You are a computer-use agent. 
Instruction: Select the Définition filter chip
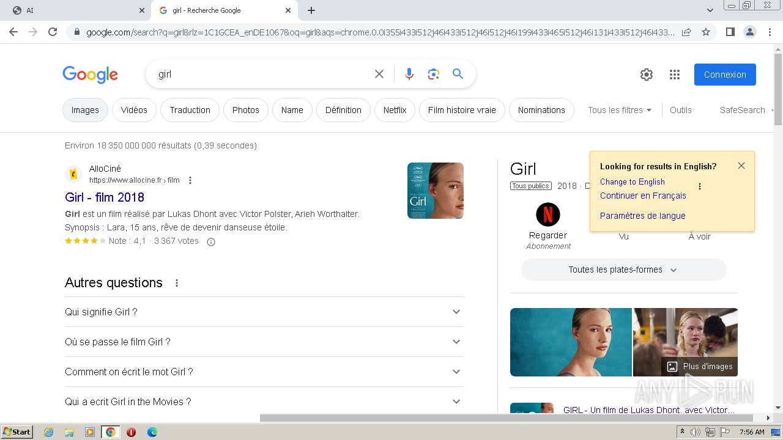(x=343, y=110)
